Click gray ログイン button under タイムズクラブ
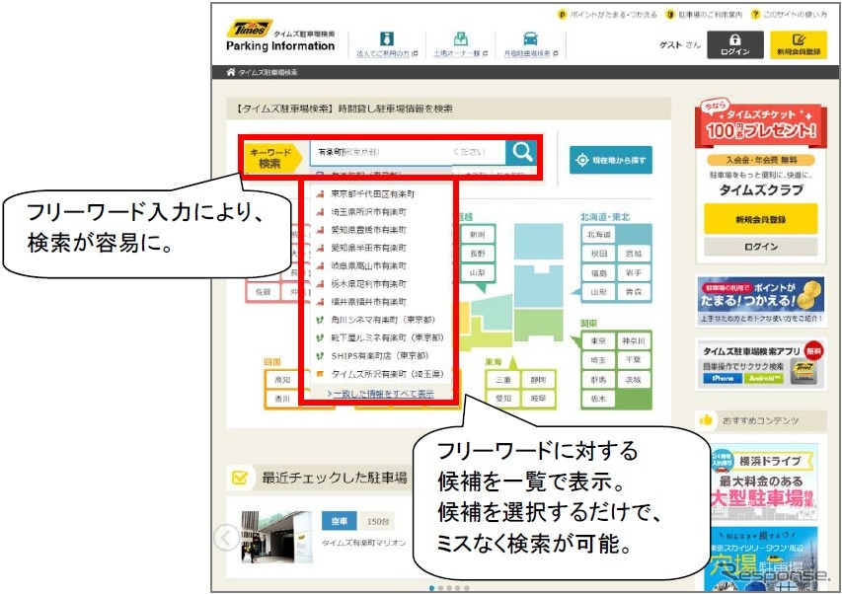 pos(760,247)
